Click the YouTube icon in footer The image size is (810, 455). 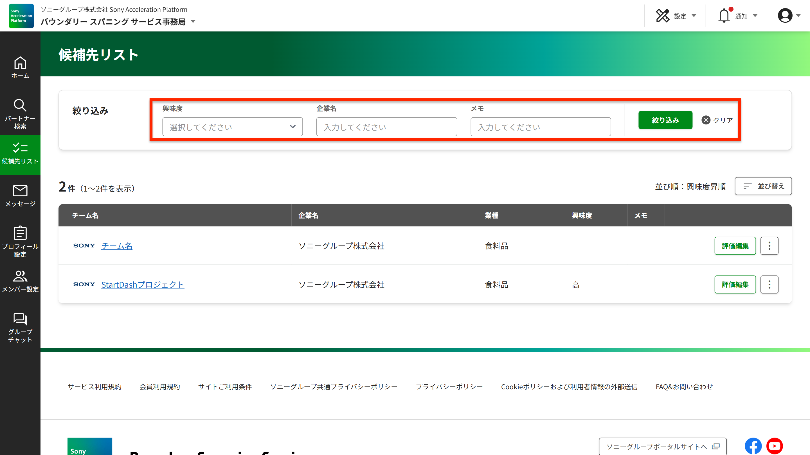(x=774, y=446)
